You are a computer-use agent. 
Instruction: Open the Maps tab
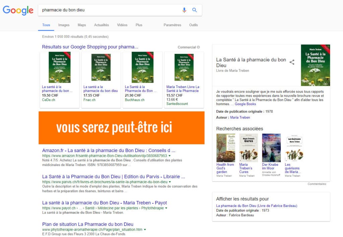(x=82, y=25)
